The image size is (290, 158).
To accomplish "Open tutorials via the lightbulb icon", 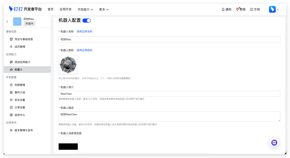I will coord(237,9).
